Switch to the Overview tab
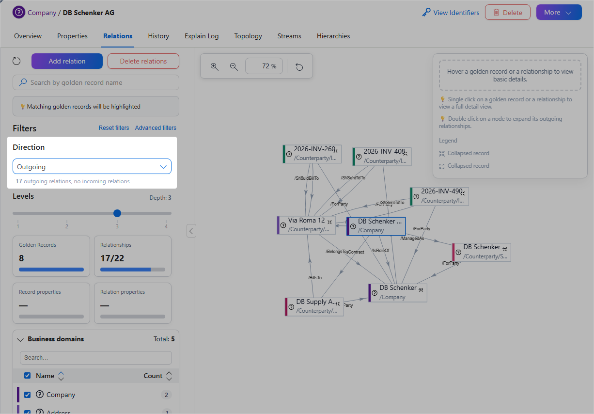 28,36
